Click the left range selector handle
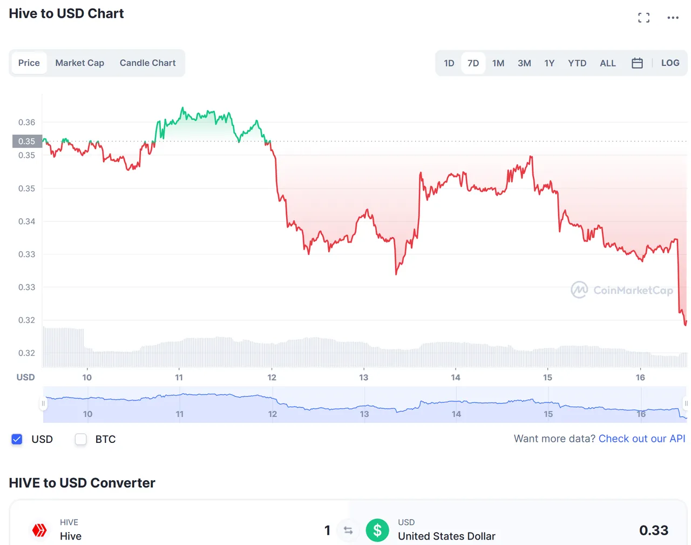 pos(43,403)
